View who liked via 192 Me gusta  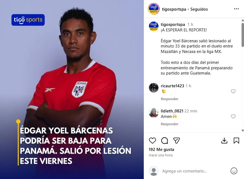click(161, 150)
